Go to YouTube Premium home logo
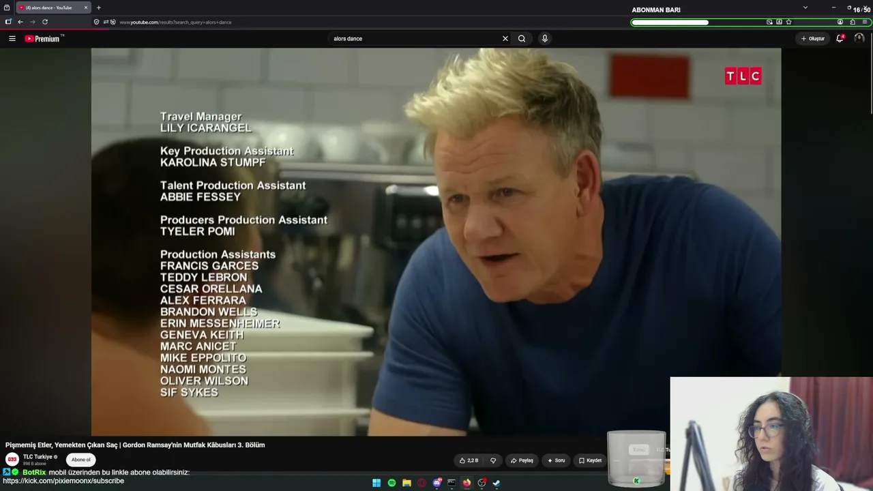873x491 pixels. pyautogui.click(x=44, y=39)
